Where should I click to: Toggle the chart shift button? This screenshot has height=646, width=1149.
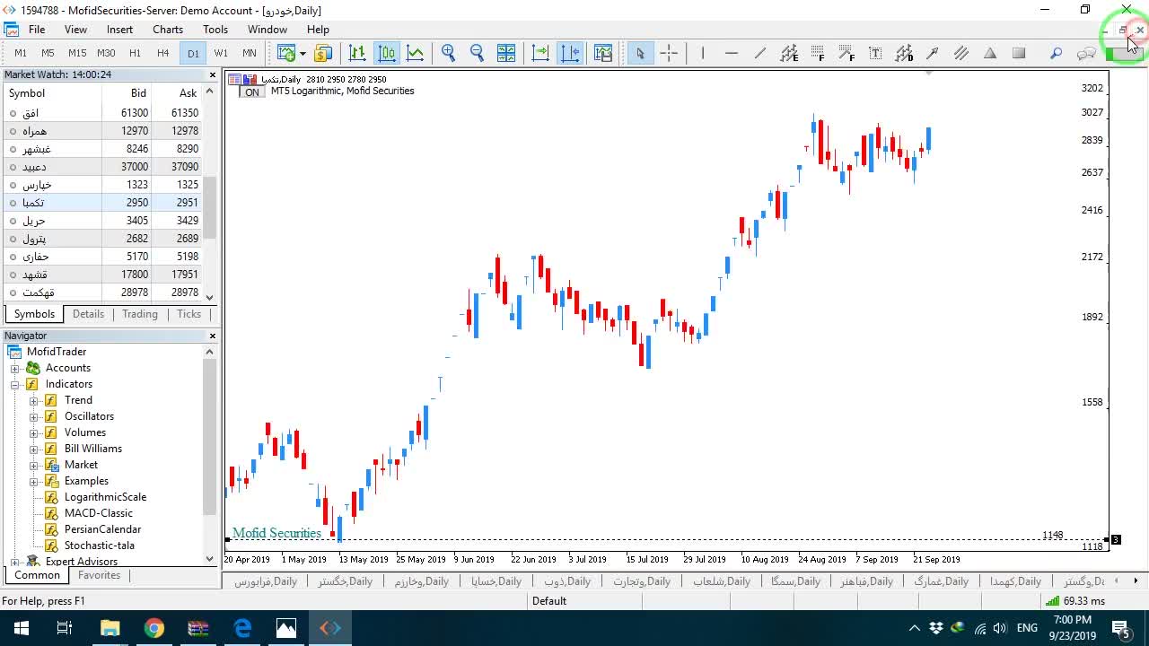[x=570, y=53]
